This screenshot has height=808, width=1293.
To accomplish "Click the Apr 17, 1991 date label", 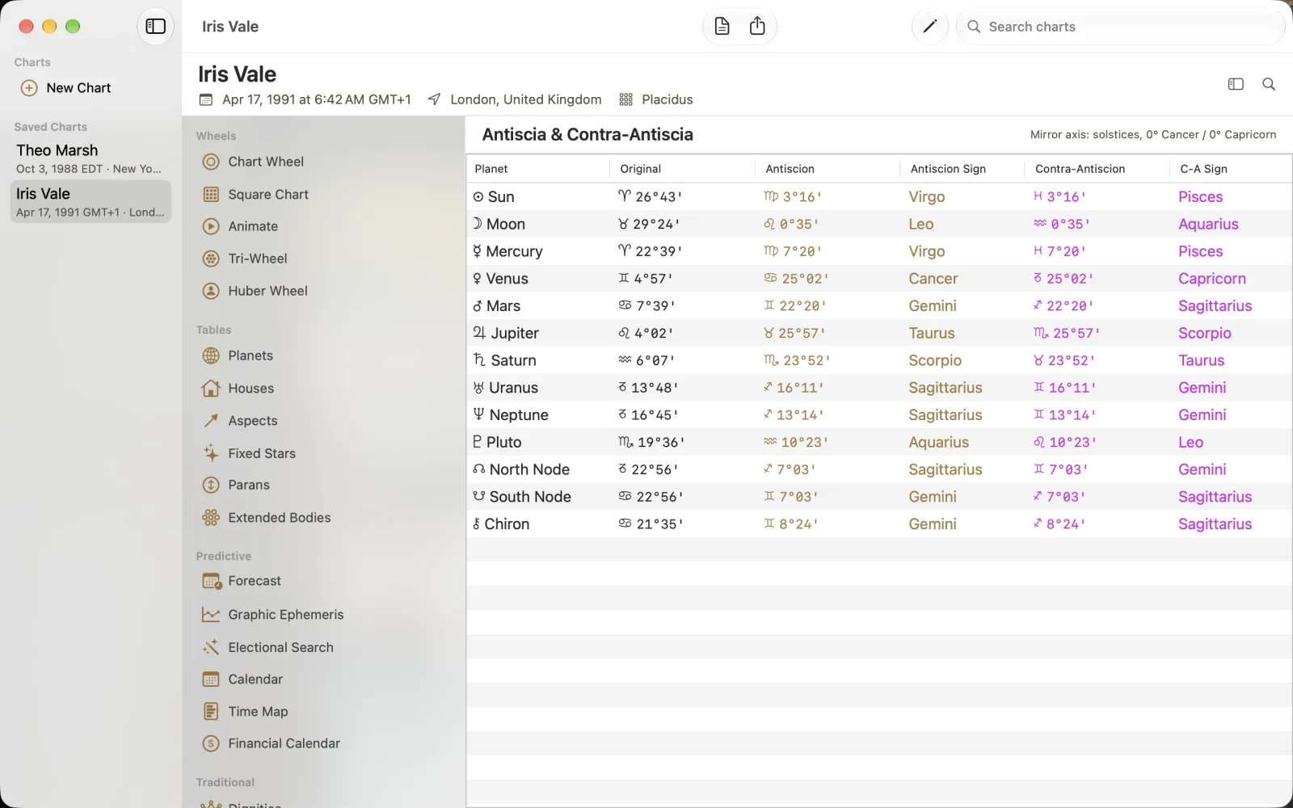I will (316, 99).
